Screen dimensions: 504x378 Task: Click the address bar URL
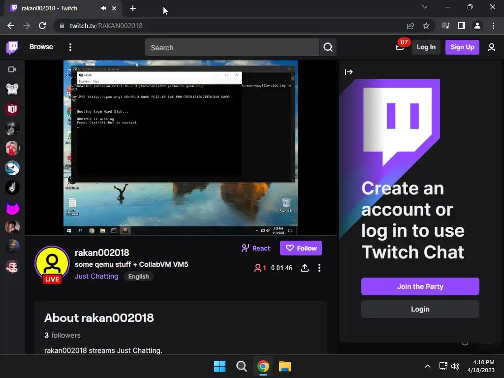pyautogui.click(x=106, y=26)
